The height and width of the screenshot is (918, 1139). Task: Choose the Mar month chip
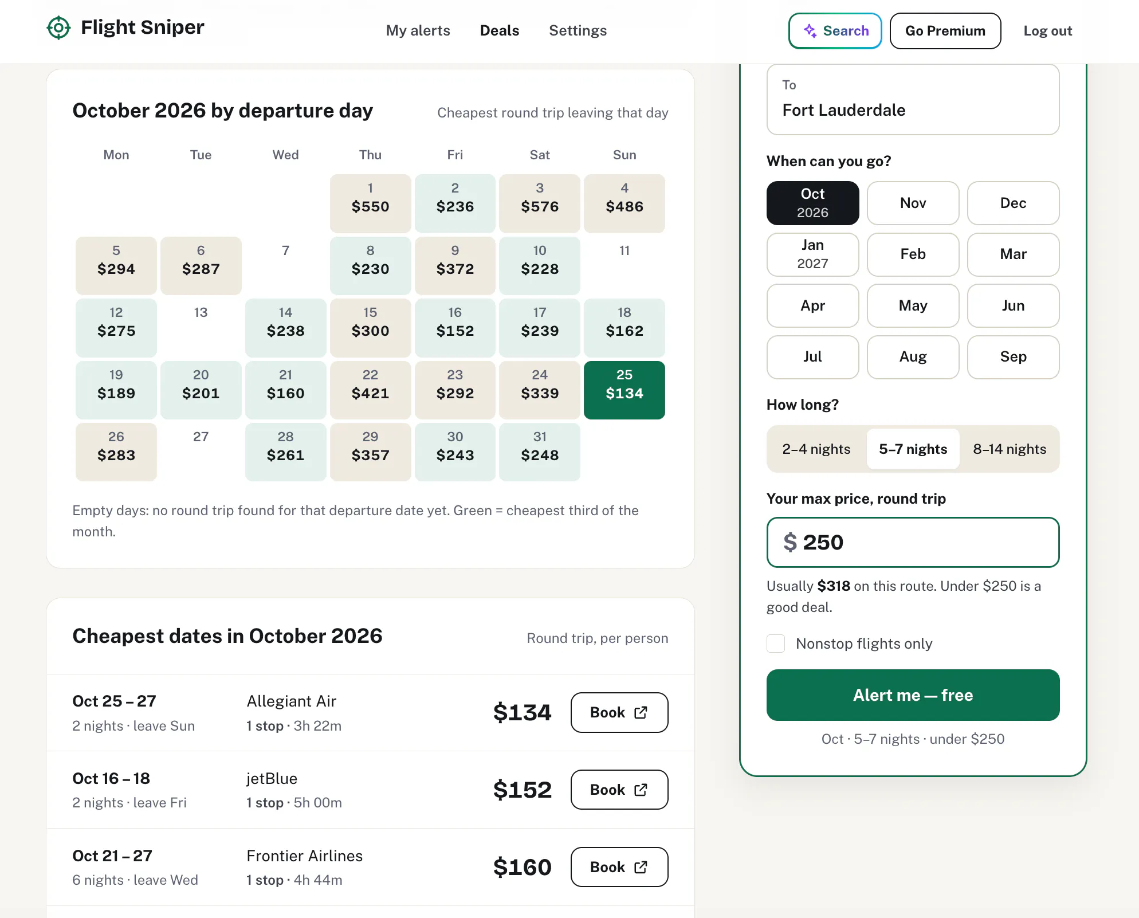[1013, 254]
